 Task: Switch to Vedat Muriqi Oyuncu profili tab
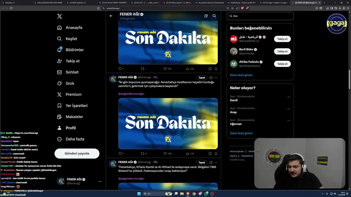click(x=242, y=3)
